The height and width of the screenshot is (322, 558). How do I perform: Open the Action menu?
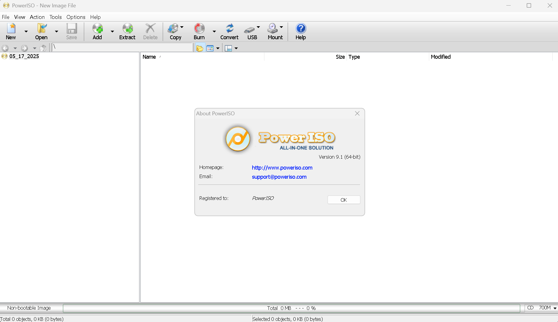[x=37, y=17]
